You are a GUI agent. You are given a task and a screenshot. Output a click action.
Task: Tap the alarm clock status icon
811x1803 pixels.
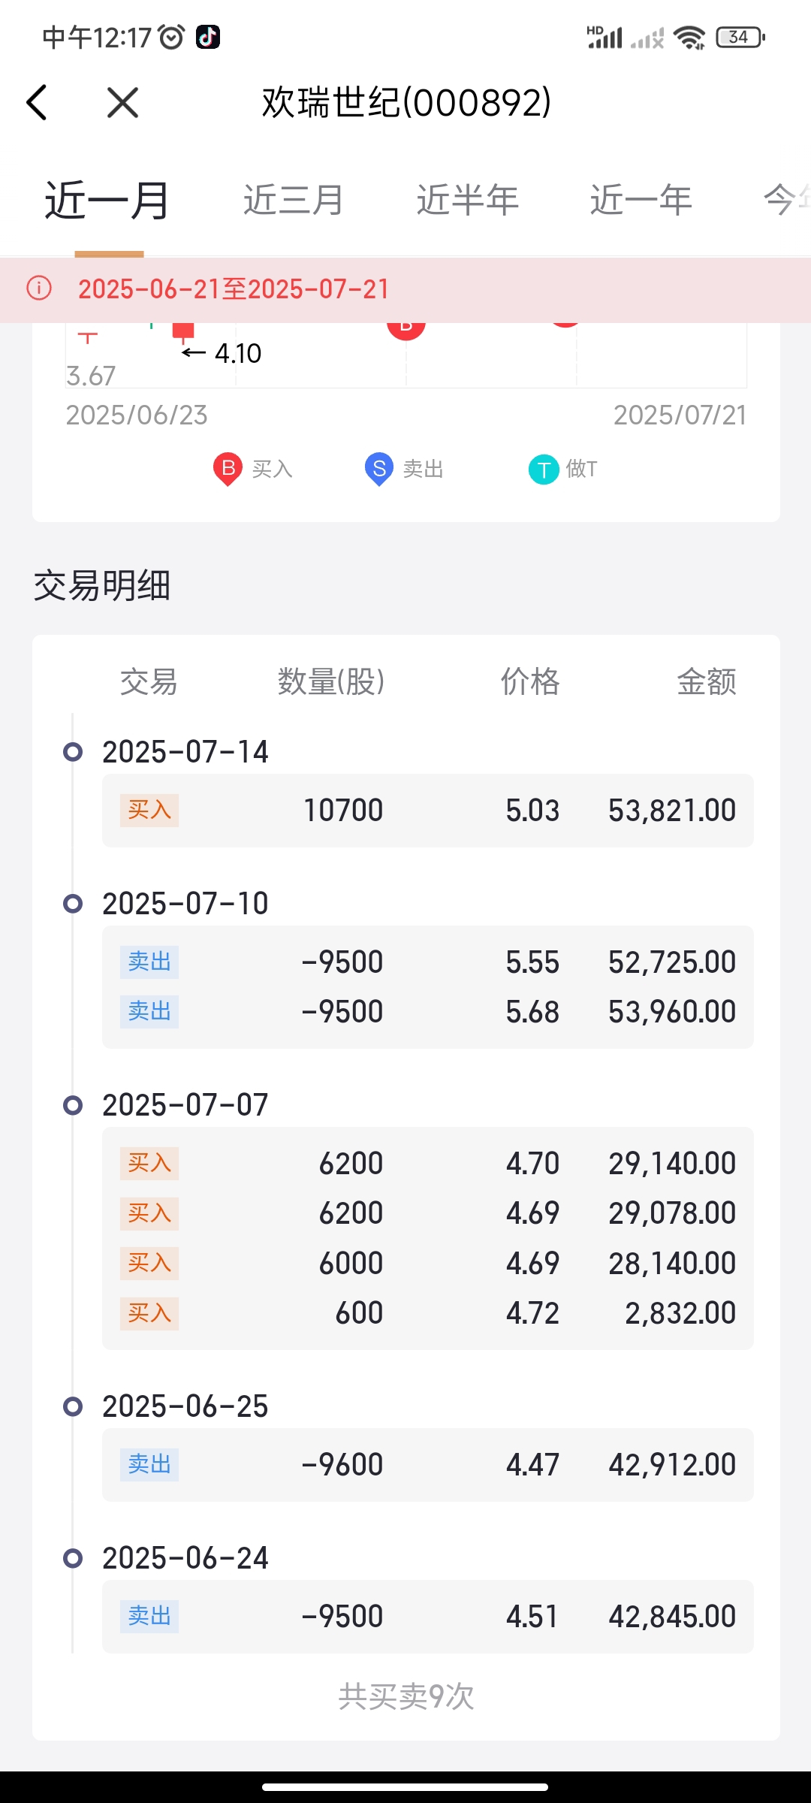172,36
